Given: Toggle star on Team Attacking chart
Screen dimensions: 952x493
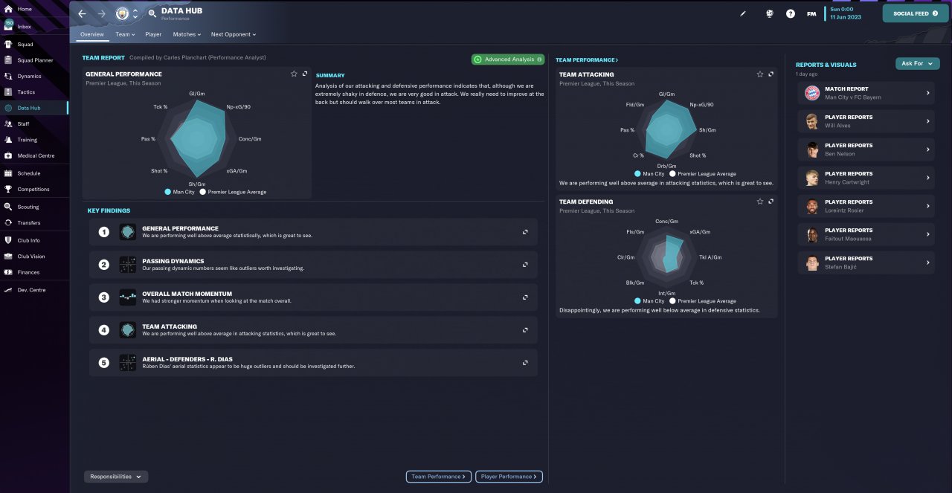Looking at the screenshot, I should click(759, 74).
